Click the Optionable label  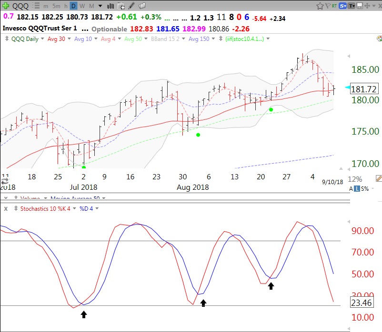tap(109, 29)
